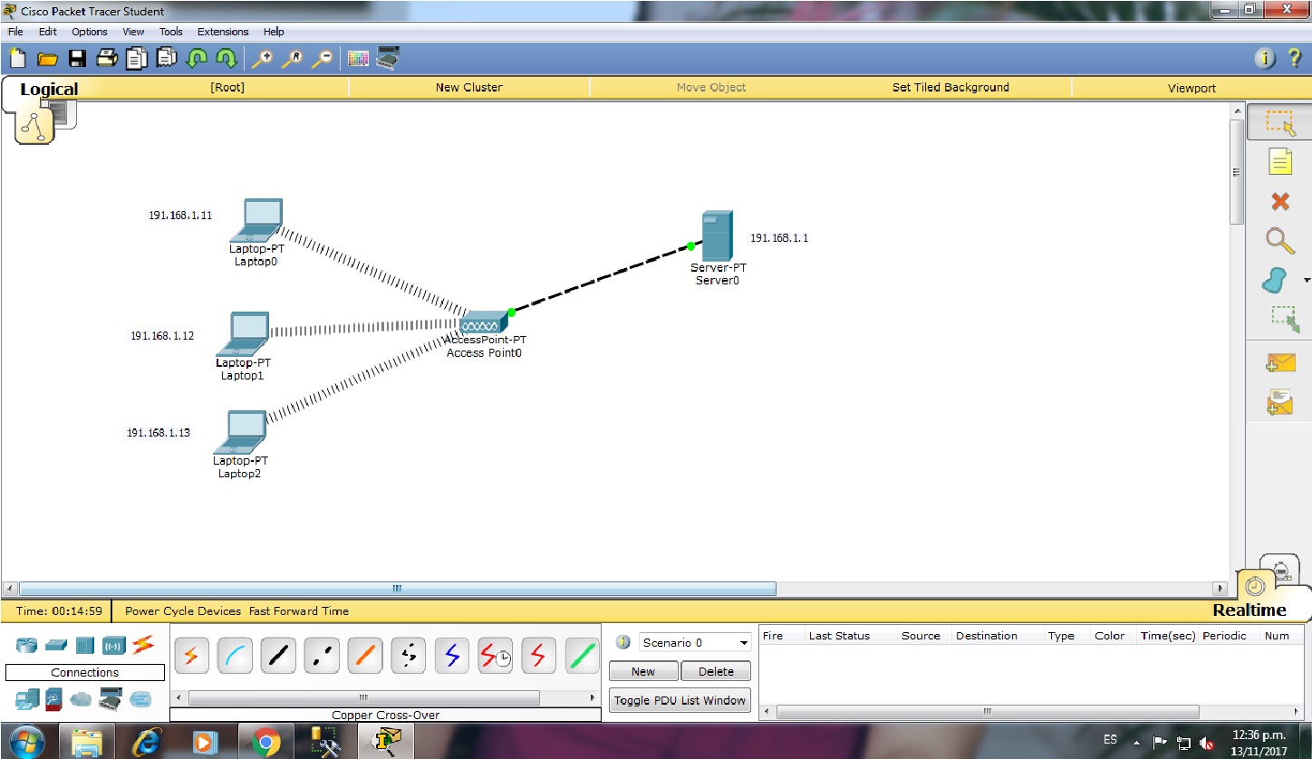Open the color palette toolbar icon

point(357,57)
